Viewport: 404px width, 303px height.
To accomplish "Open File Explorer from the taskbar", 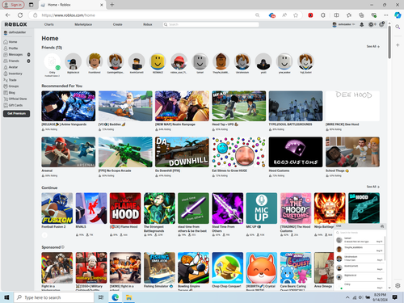I will [x=128, y=297].
